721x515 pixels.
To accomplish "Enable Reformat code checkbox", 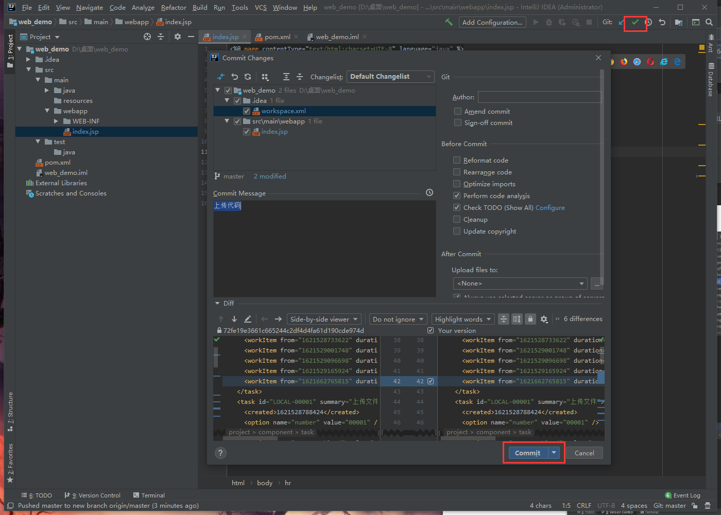I will [457, 160].
